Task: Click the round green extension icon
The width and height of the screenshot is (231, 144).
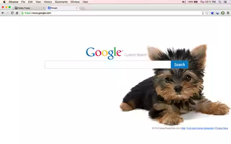Action: coord(223,13)
